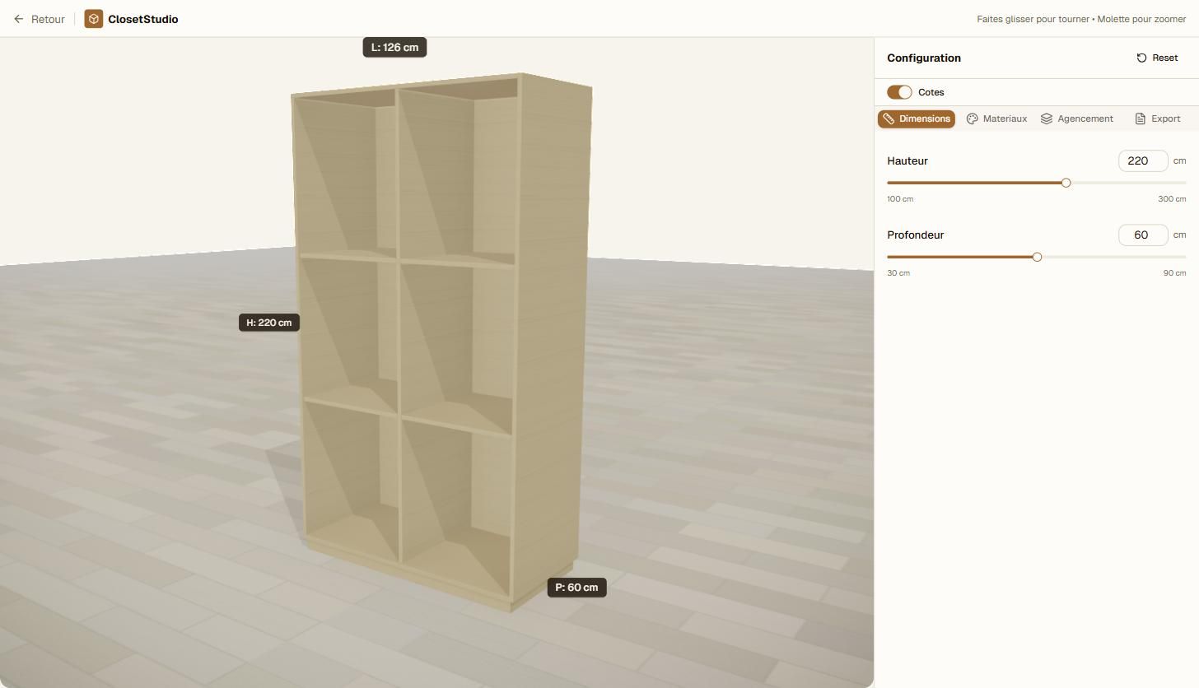Screen dimensions: 1199x688
Task: Click the palette icon on the Matériaux tab
Action: [x=972, y=119]
